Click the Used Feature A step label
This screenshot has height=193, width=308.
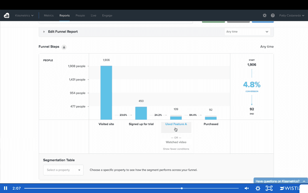[x=176, y=124]
